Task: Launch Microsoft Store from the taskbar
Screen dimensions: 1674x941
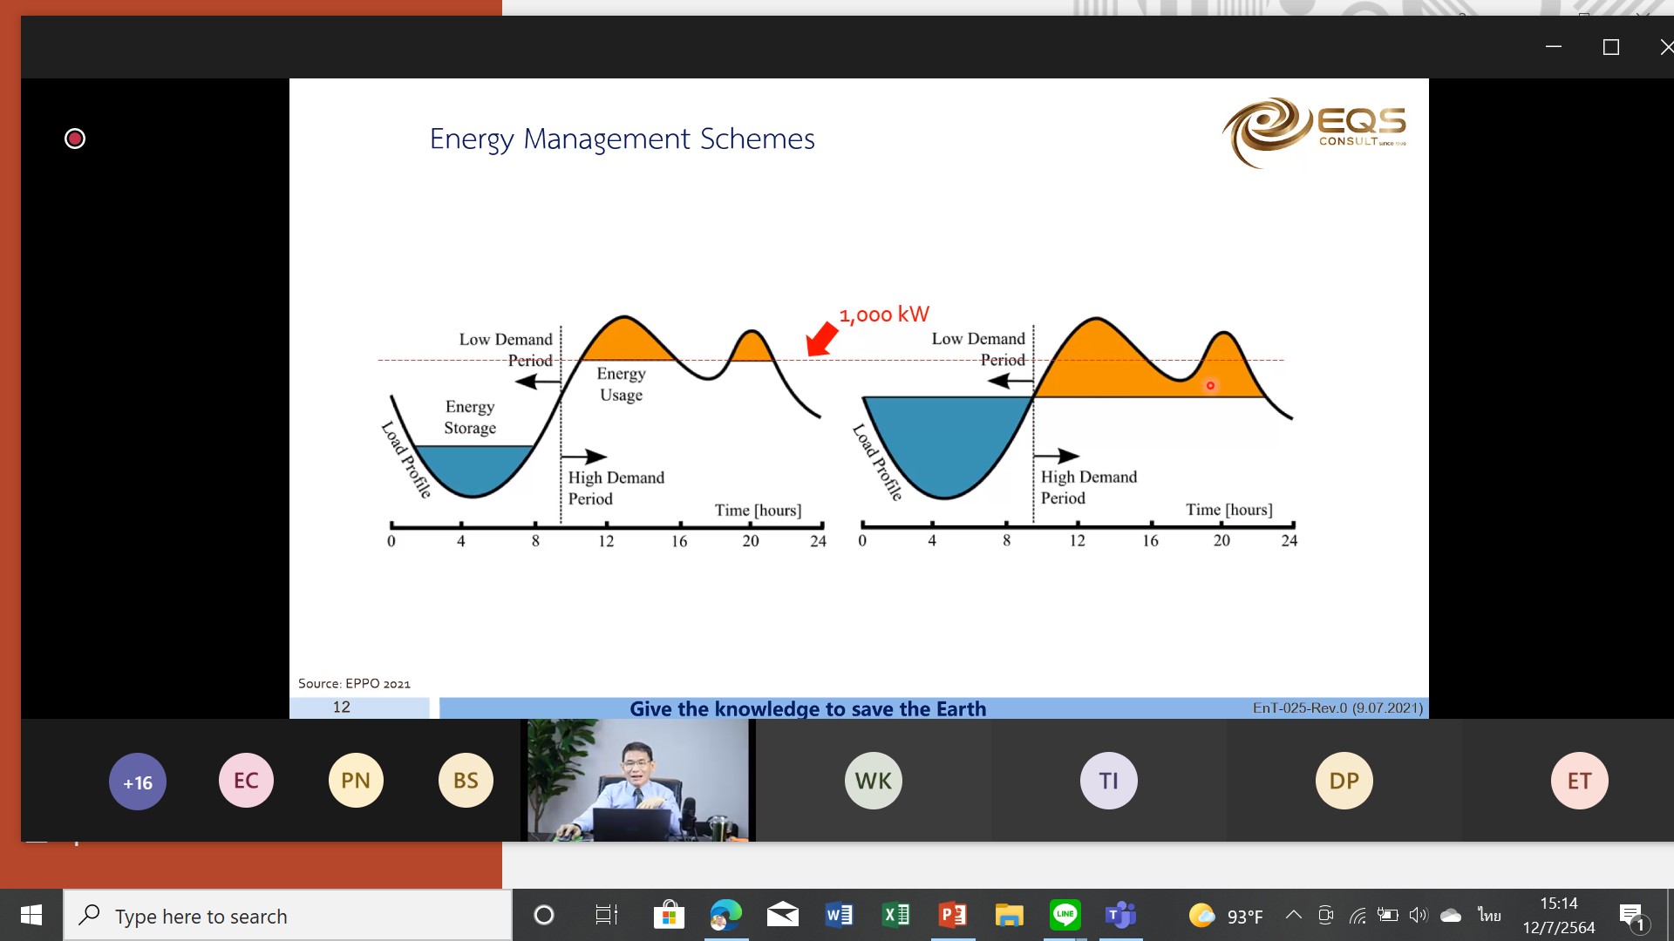Action: 669,915
